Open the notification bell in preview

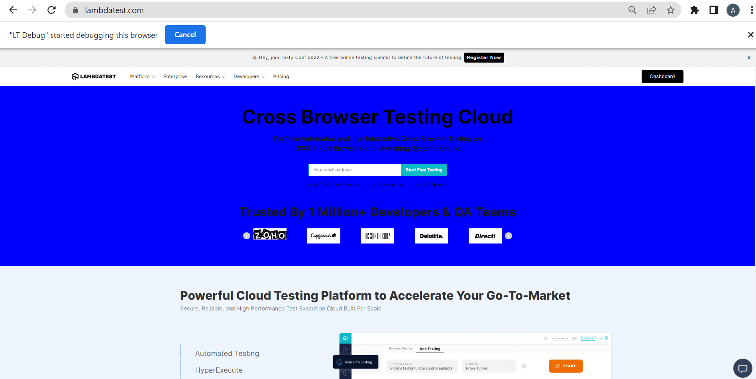pos(601,338)
